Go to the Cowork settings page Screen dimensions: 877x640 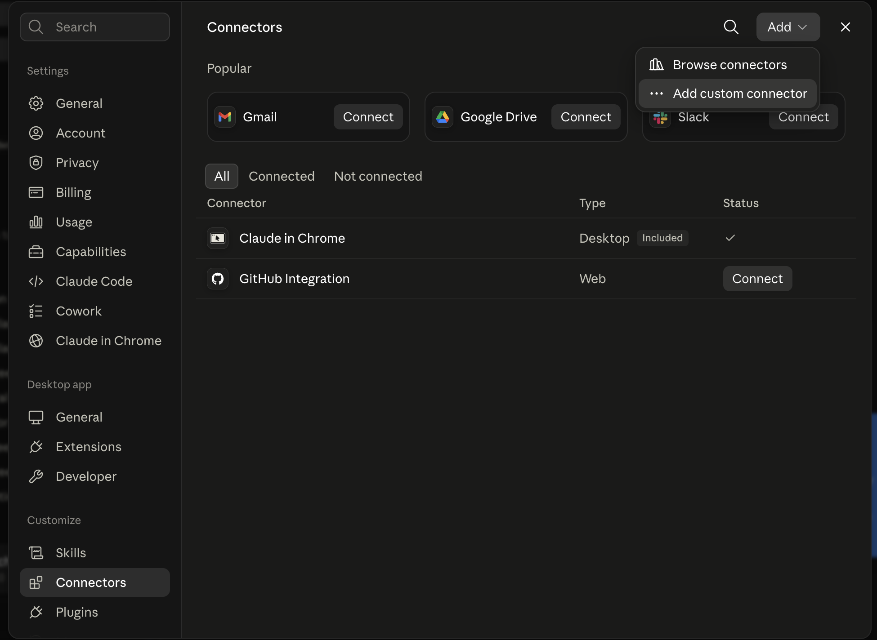click(x=95, y=311)
